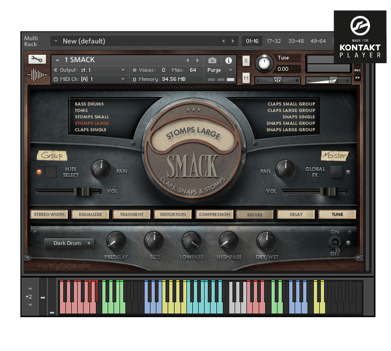Click the reverb SIZE knob
This screenshot has height=351, width=391.
(x=154, y=241)
